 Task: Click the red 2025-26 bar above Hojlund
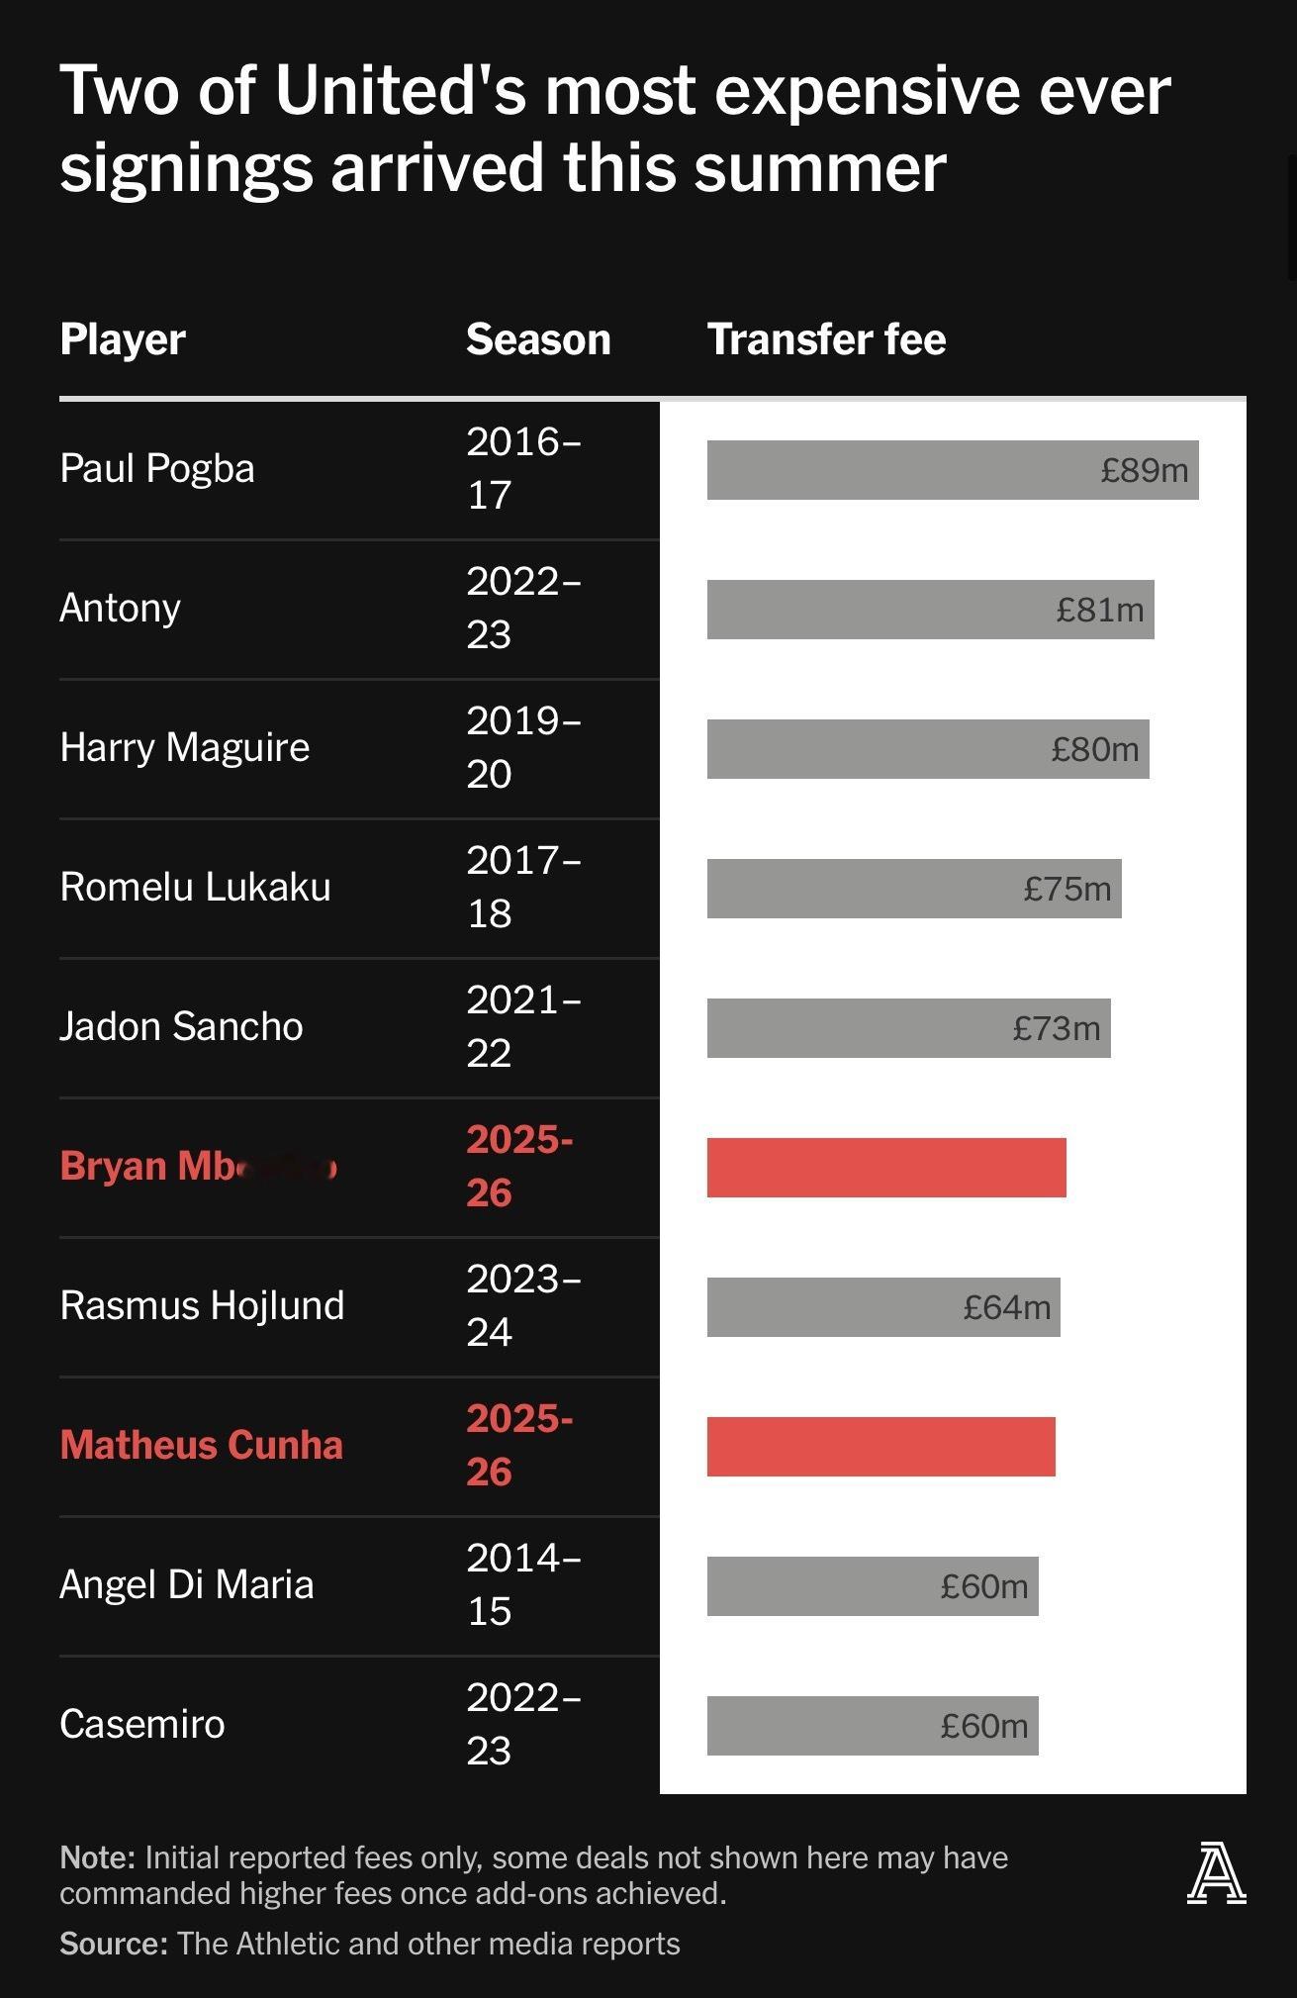click(x=886, y=1168)
